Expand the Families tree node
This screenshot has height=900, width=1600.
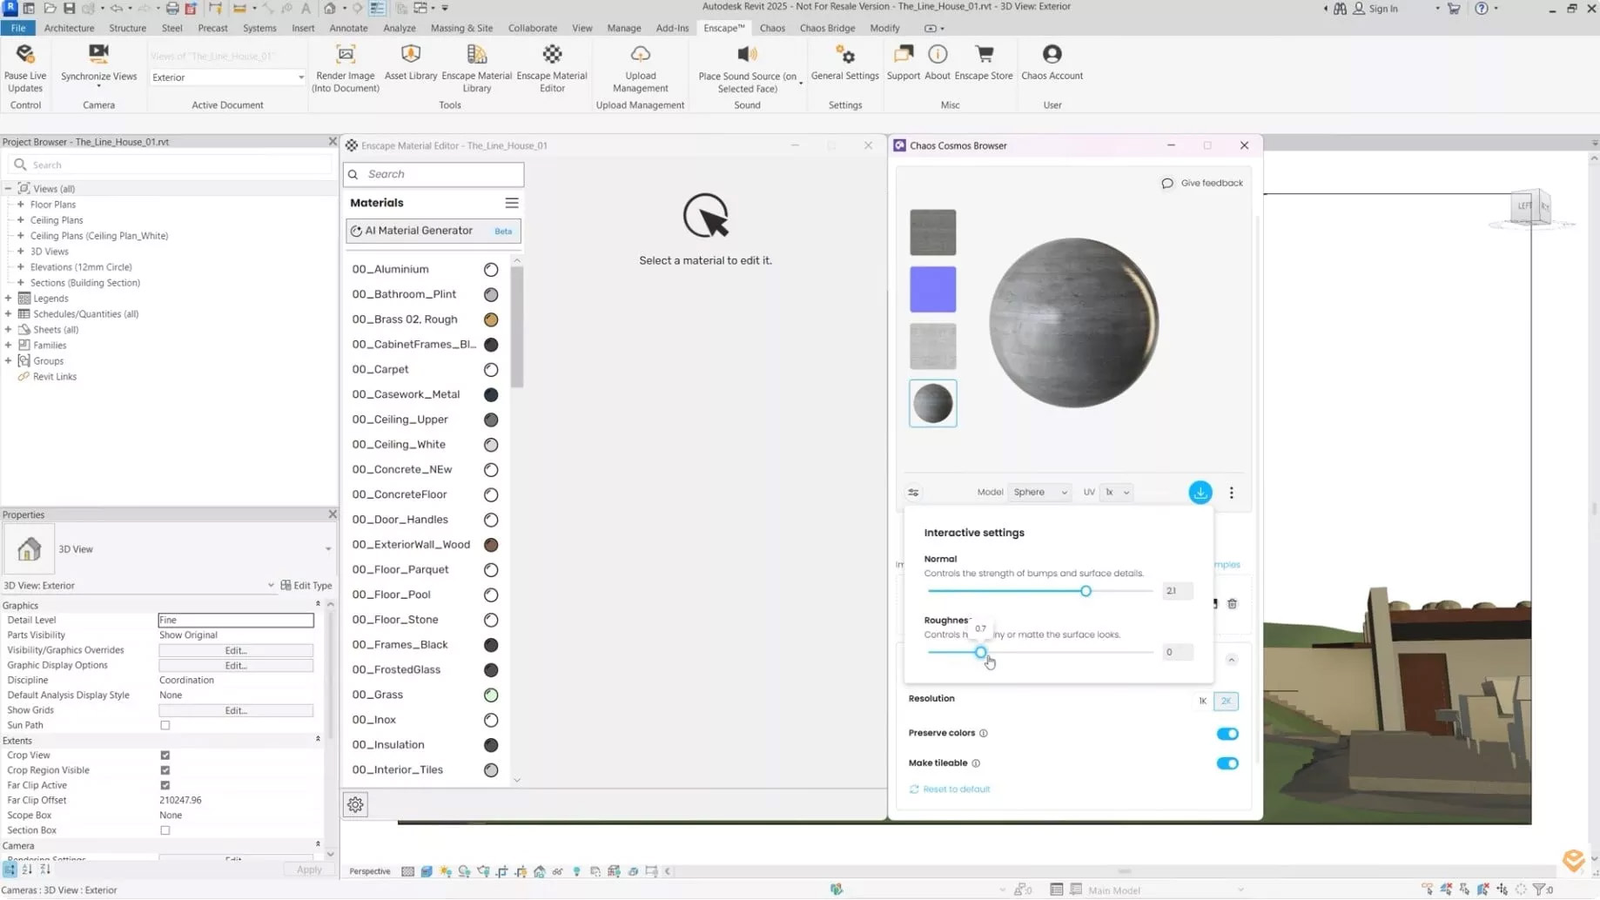pyautogui.click(x=8, y=346)
